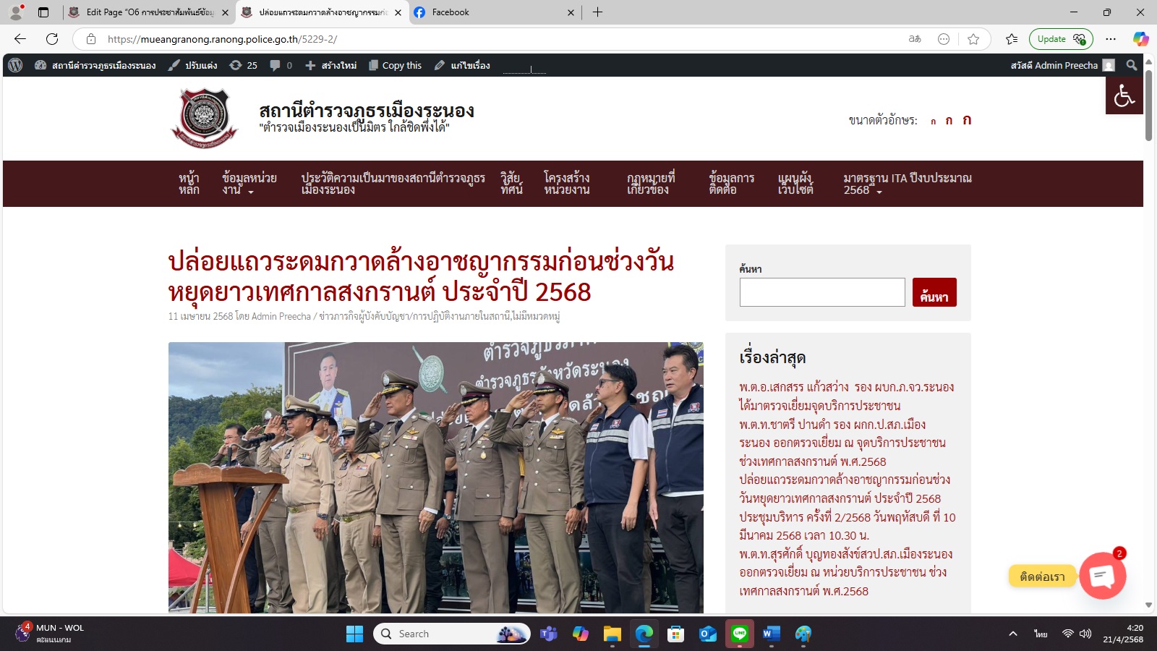Add this page to favorites star

point(973,39)
